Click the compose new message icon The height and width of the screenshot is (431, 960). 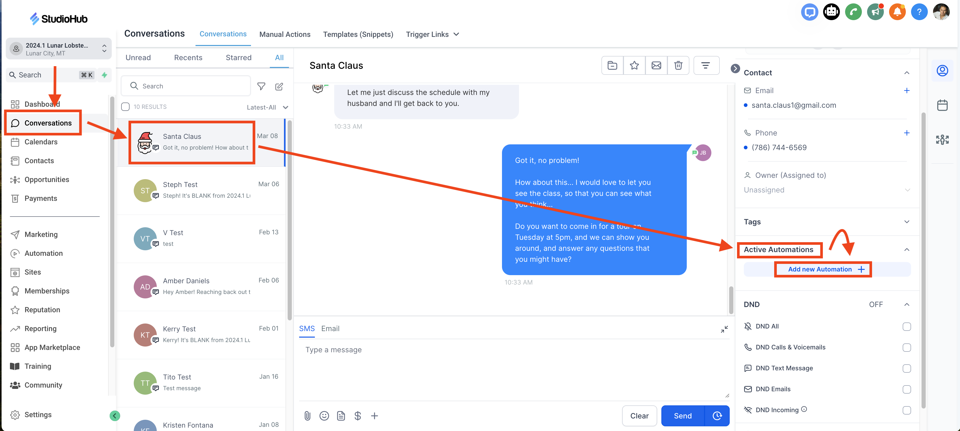pyautogui.click(x=279, y=86)
